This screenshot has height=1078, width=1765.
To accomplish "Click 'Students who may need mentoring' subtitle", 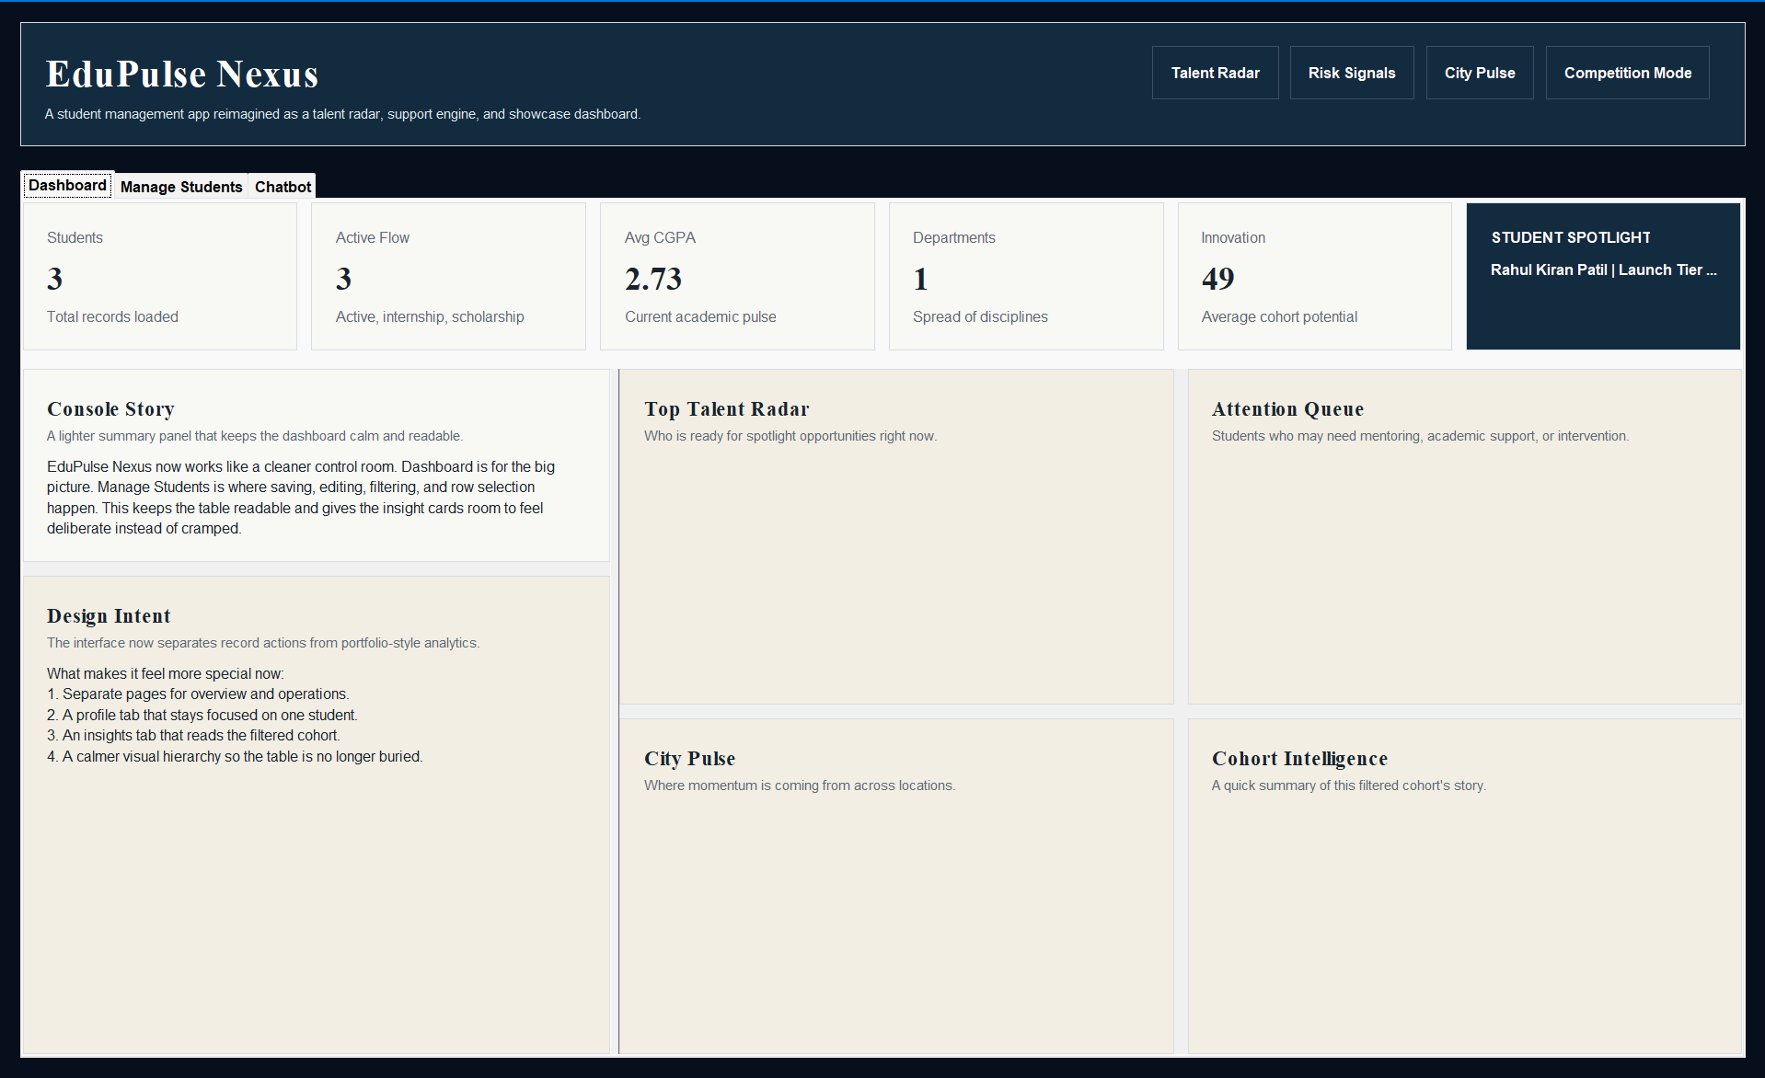I will point(1420,436).
